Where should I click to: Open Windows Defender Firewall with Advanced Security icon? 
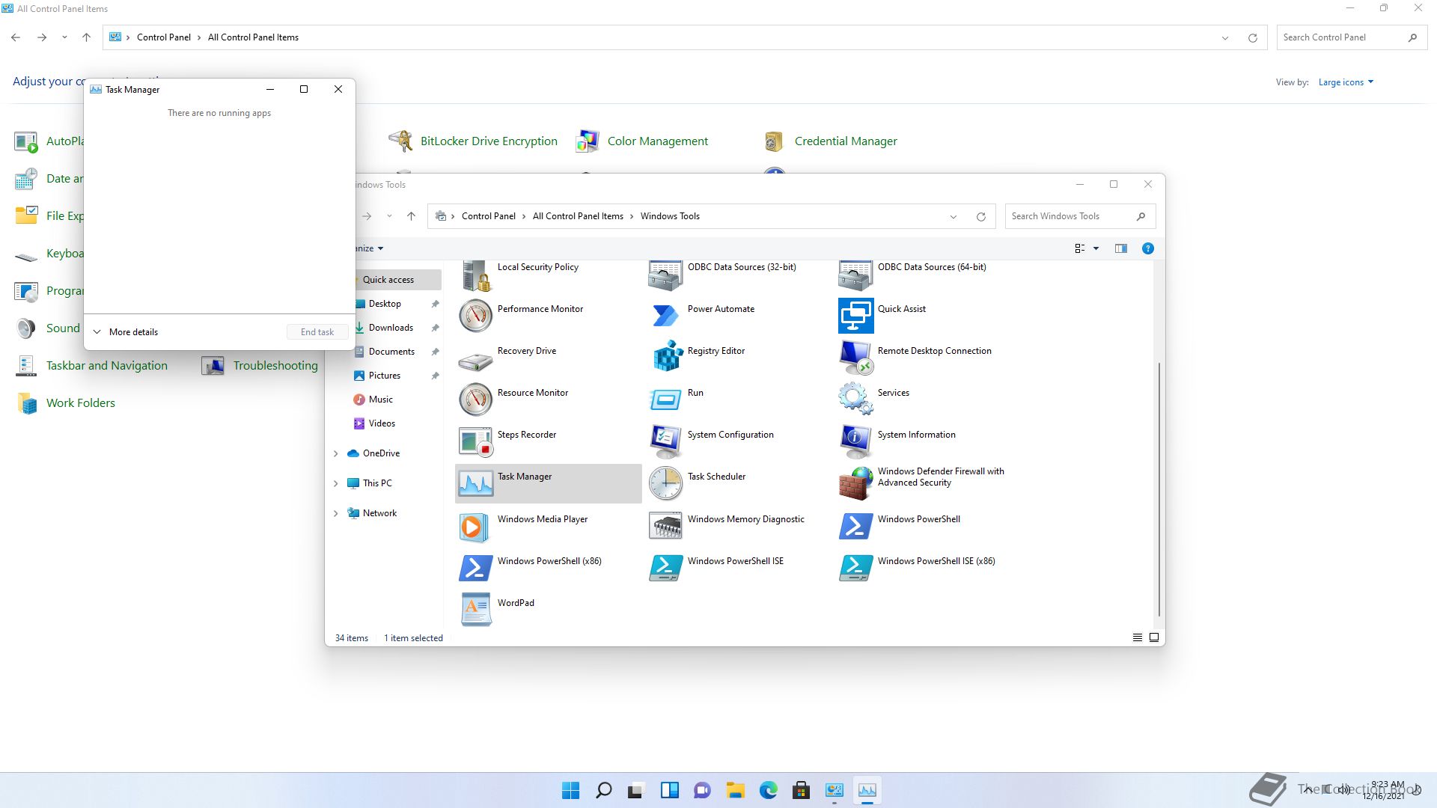(856, 483)
